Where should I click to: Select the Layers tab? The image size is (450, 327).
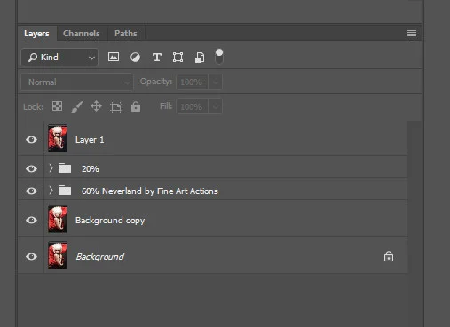tap(36, 34)
